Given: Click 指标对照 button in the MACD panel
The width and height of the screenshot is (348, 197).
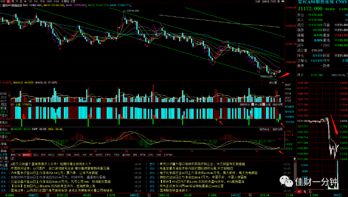Looking at the screenshot, I should [277, 129].
